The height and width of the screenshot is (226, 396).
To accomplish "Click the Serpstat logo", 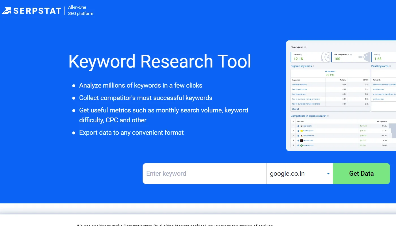I will 31,11.
